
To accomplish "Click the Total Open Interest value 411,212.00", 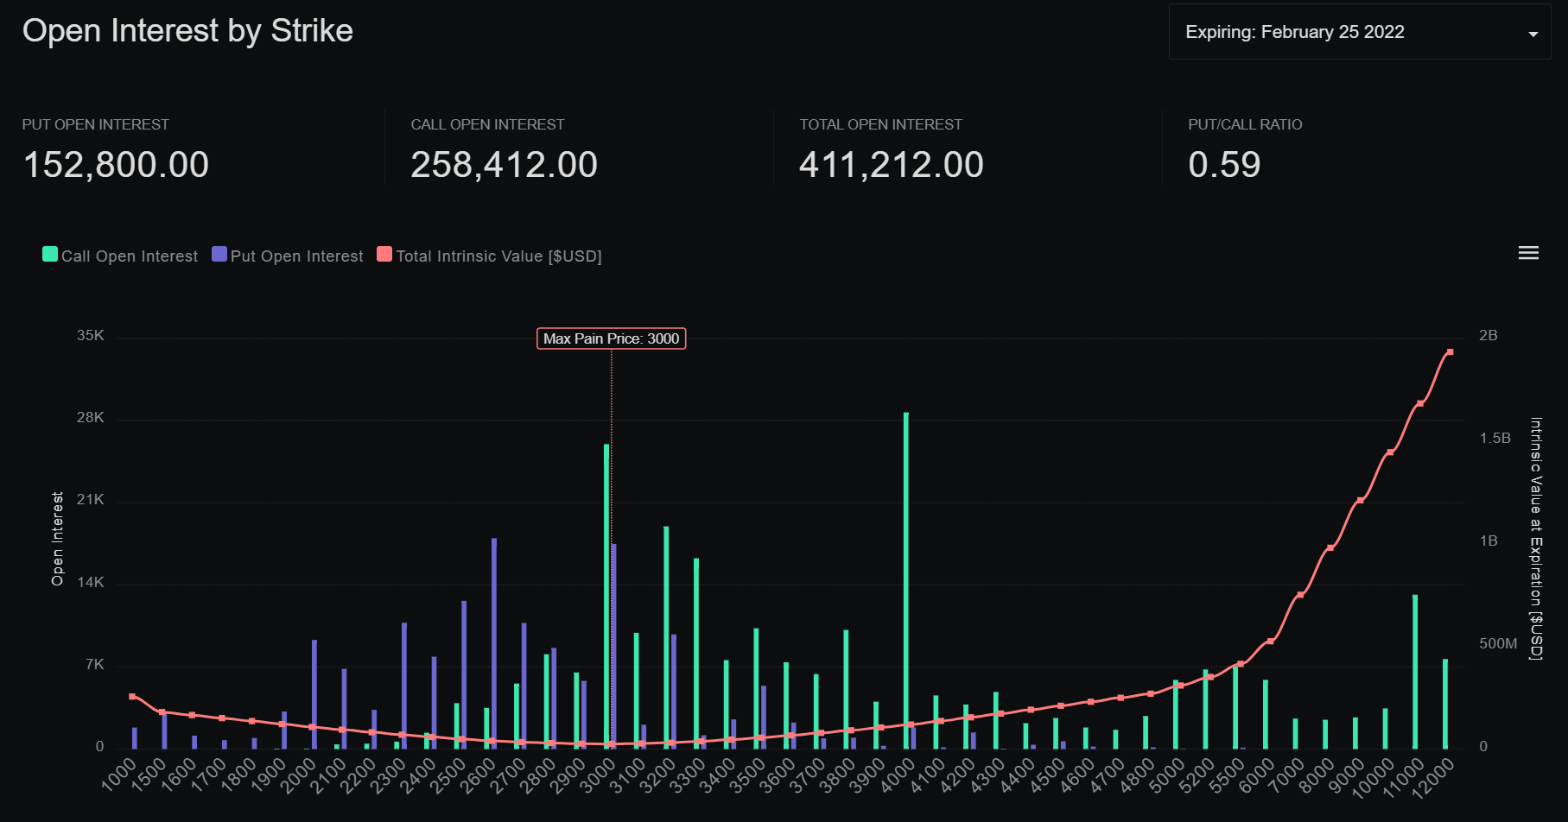I will 891,165.
